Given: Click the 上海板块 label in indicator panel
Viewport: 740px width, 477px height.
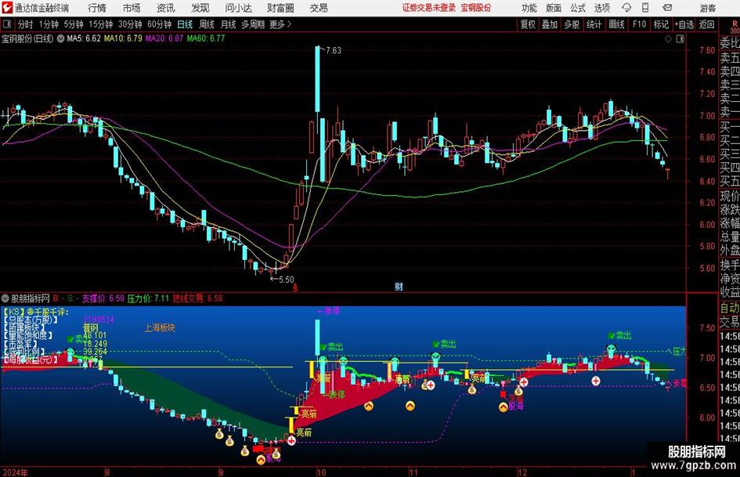Looking at the screenshot, I should (160, 327).
